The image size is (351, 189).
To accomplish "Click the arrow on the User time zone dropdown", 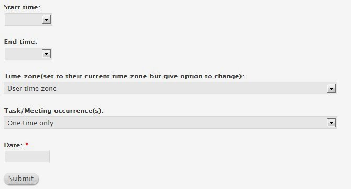I will (331, 88).
